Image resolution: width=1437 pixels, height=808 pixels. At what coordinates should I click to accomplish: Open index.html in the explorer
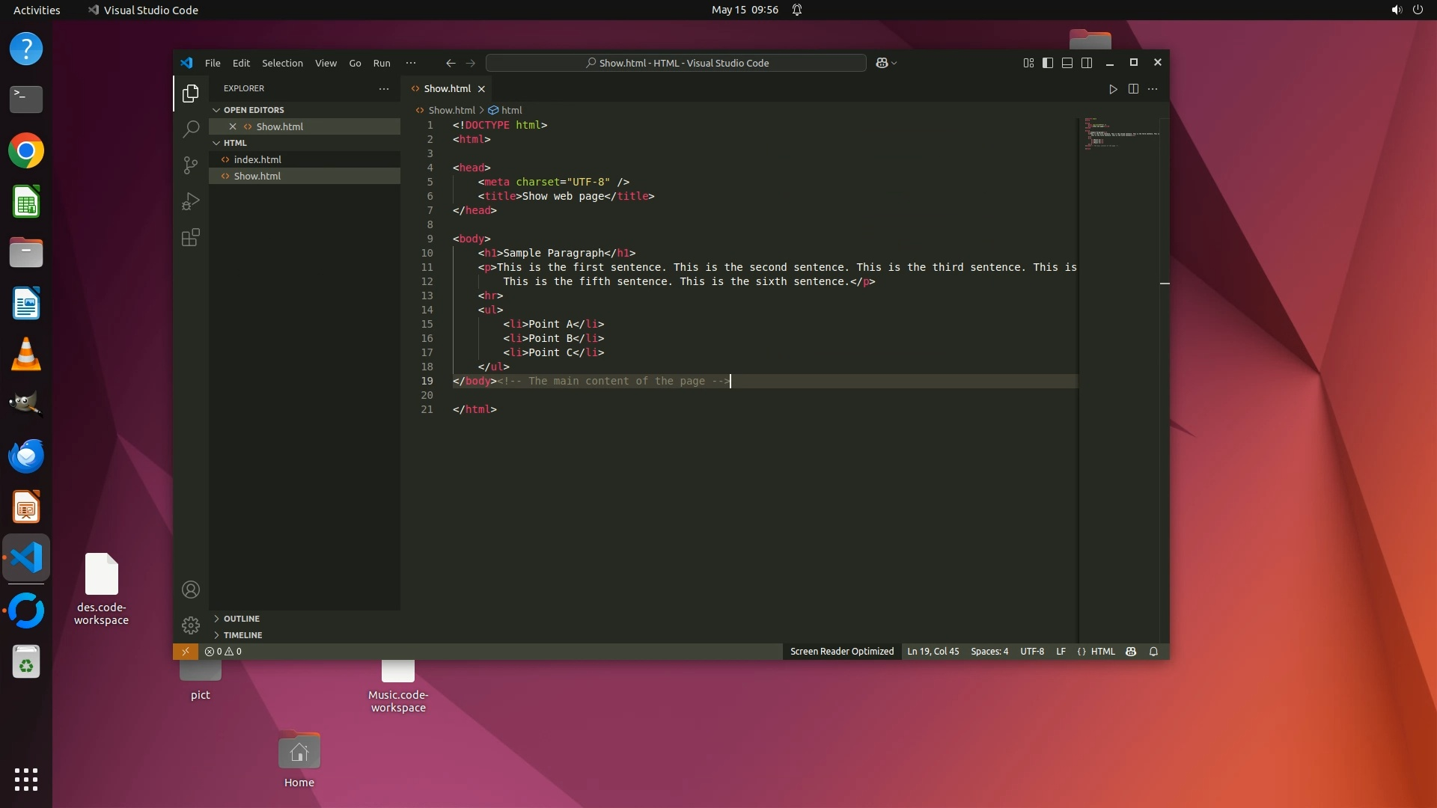pyautogui.click(x=257, y=159)
